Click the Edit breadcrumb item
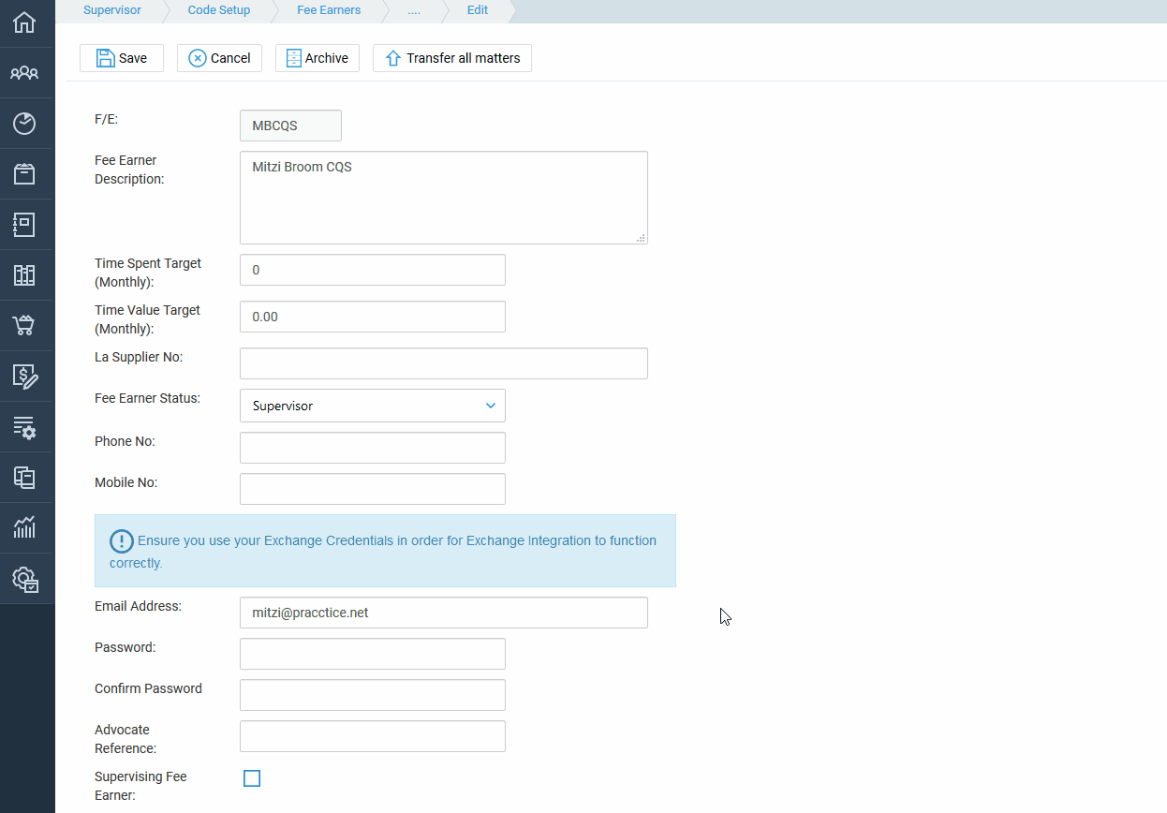The image size is (1167, 813). click(478, 10)
